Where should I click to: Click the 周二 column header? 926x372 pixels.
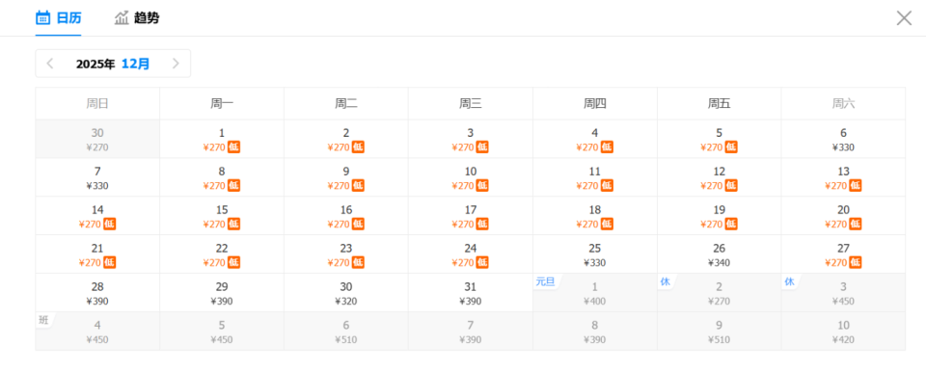[346, 104]
